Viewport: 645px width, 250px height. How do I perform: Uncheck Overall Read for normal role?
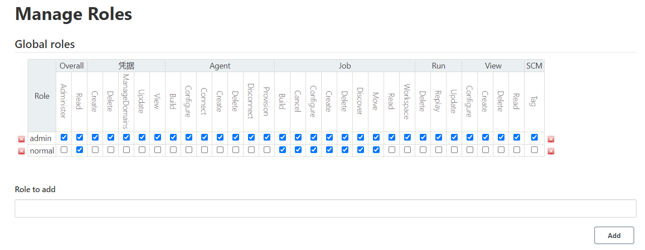[79, 150]
